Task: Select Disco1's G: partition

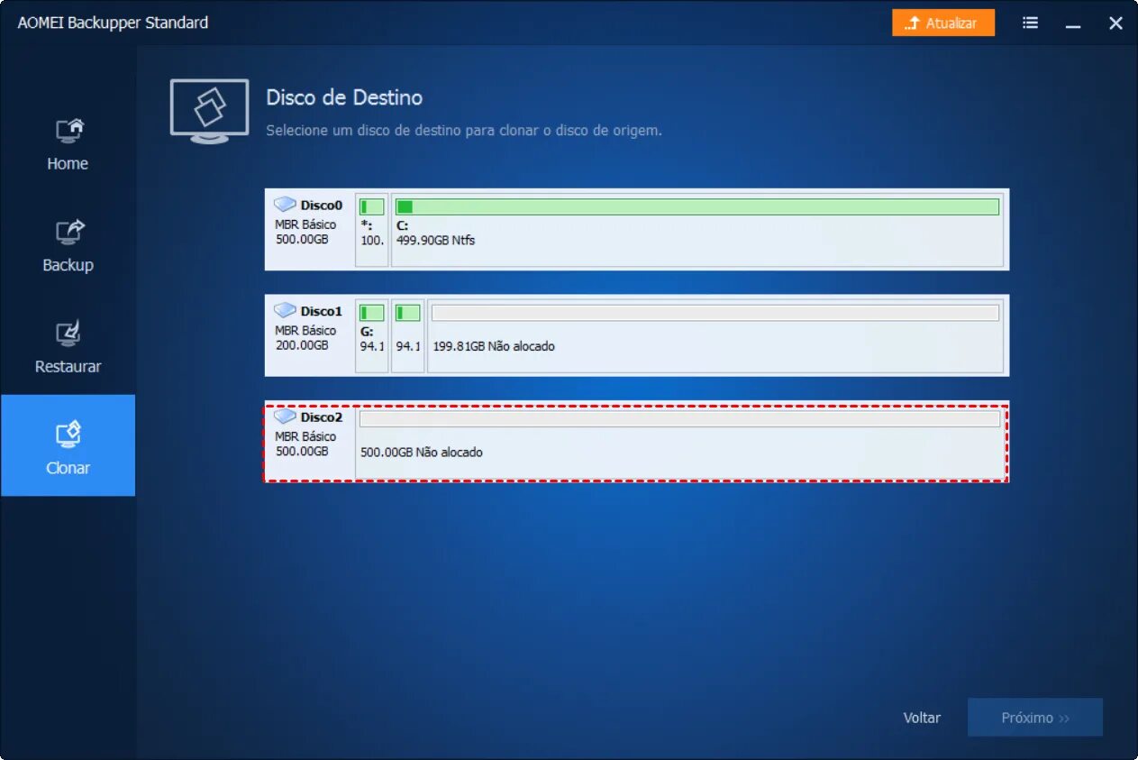Action: coord(372,335)
